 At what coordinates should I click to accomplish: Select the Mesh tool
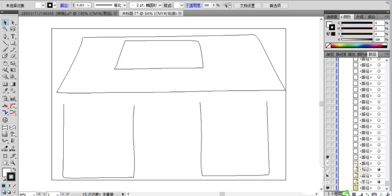pos(5,84)
